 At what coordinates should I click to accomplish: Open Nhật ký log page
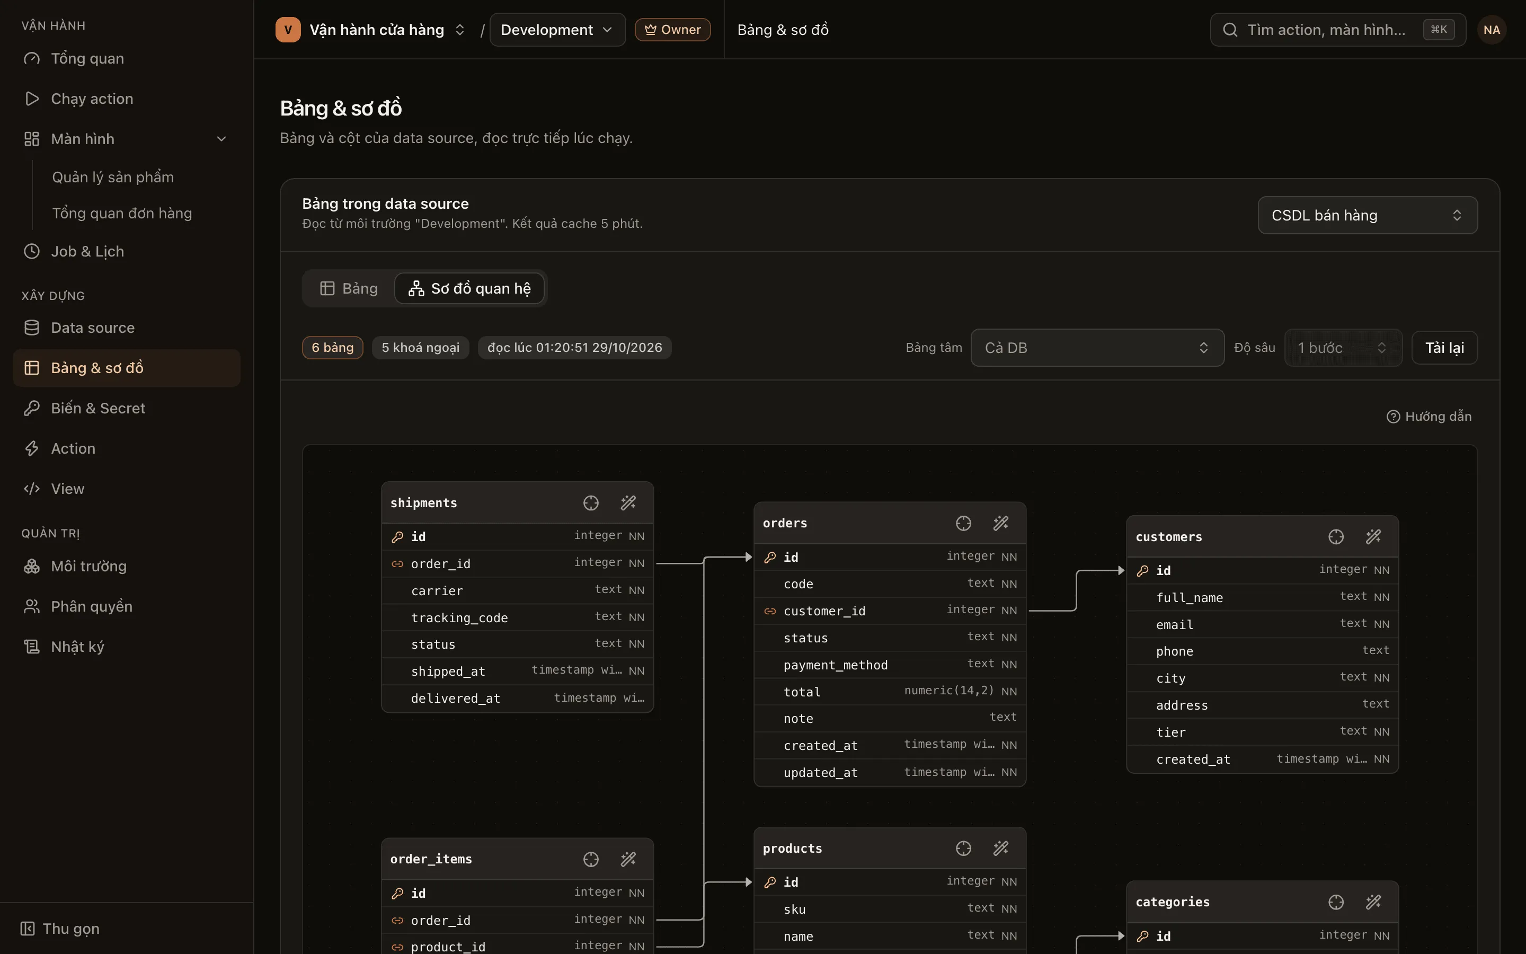pyautogui.click(x=127, y=647)
